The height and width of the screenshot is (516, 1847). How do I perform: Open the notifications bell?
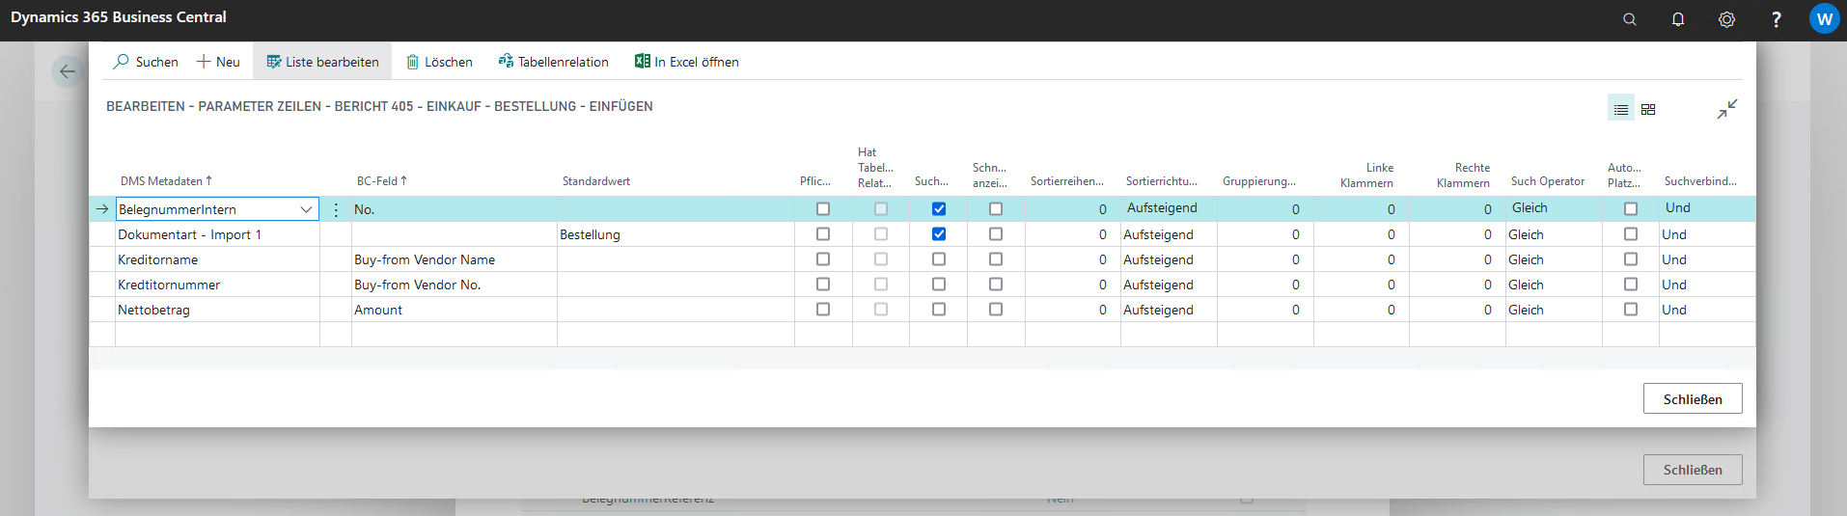(1678, 19)
